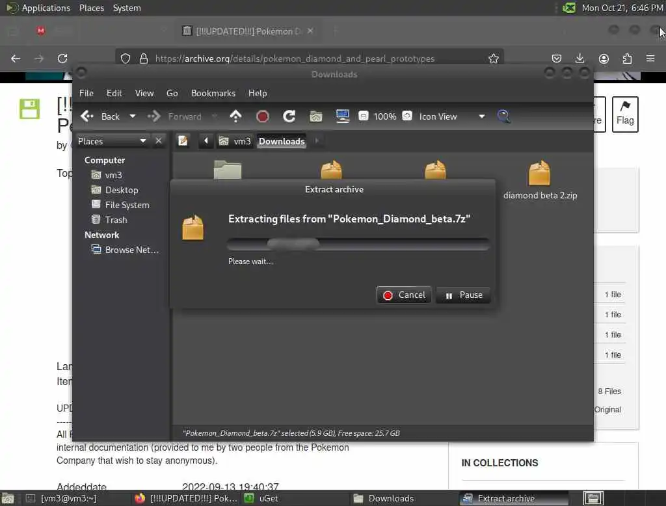Select the diamond beta 2.zip file
The image size is (666, 506).
(540, 180)
